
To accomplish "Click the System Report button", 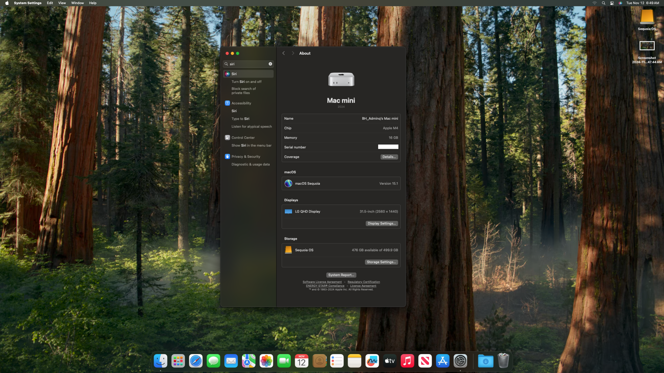I will 341,275.
